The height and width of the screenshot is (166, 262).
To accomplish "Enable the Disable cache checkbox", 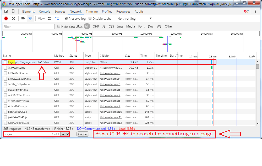I will coord(90,19).
